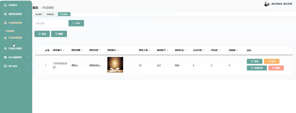Click the 删除 button above the table
The width and height of the screenshot is (296, 113).
(59, 34)
